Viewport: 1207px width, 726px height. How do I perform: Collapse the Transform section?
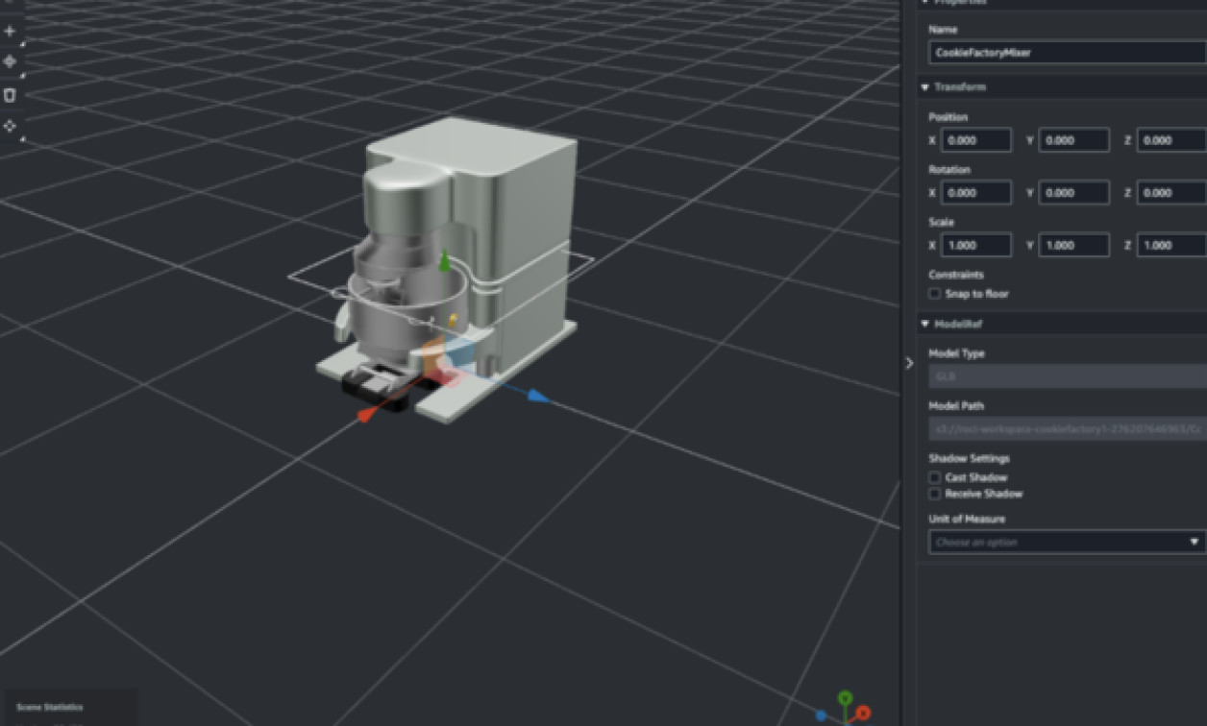pos(924,86)
